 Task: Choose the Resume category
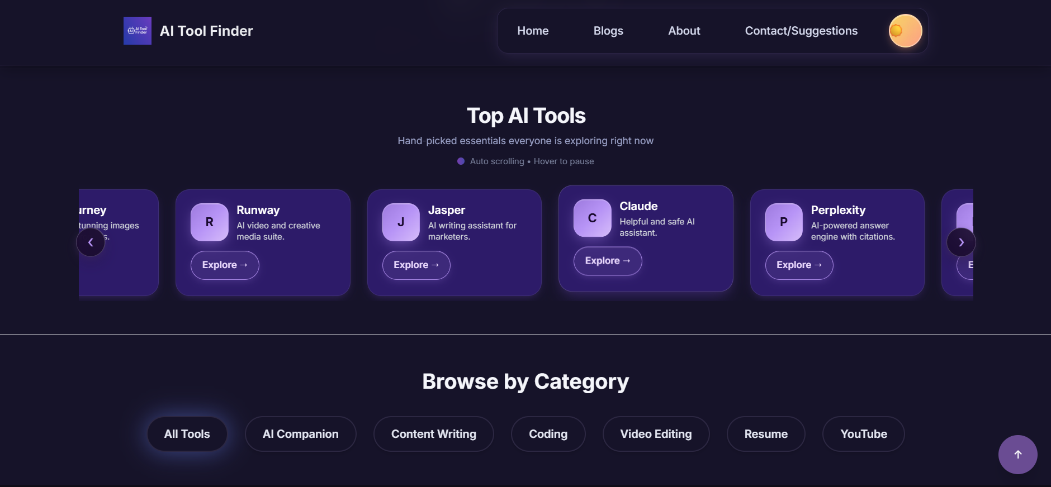[766, 434]
